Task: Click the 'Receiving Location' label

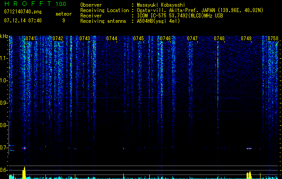Action: (x=104, y=10)
